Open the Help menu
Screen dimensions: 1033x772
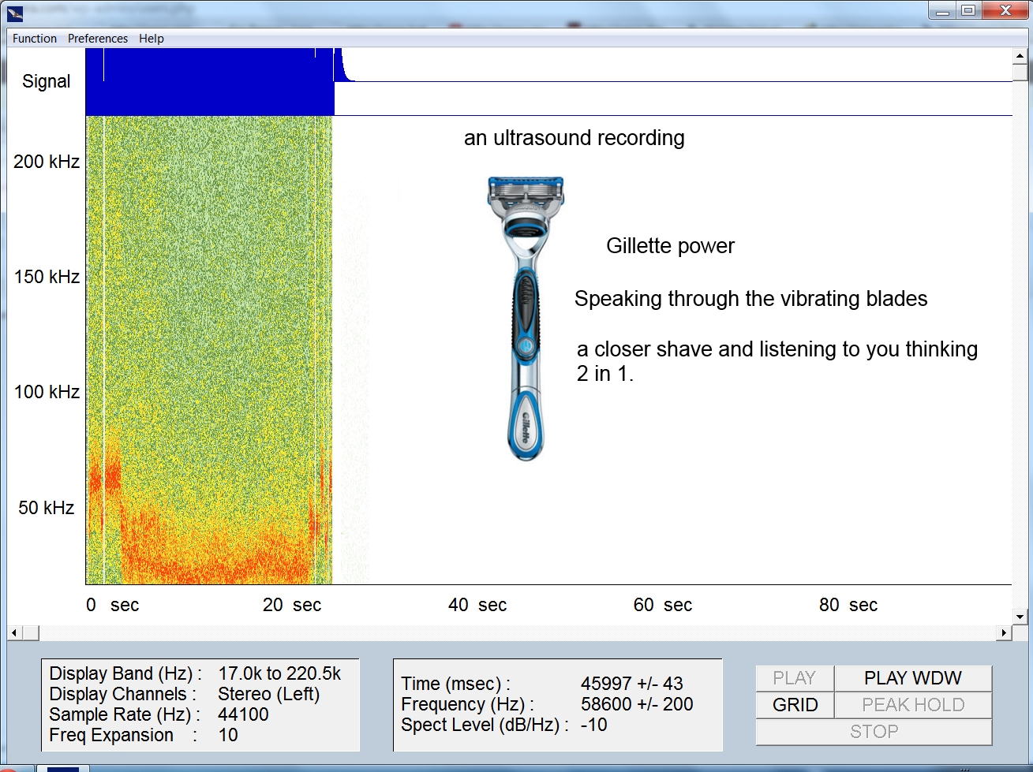[152, 39]
